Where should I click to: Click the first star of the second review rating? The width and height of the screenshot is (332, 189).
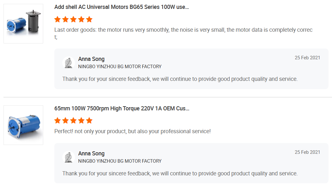tap(58, 121)
